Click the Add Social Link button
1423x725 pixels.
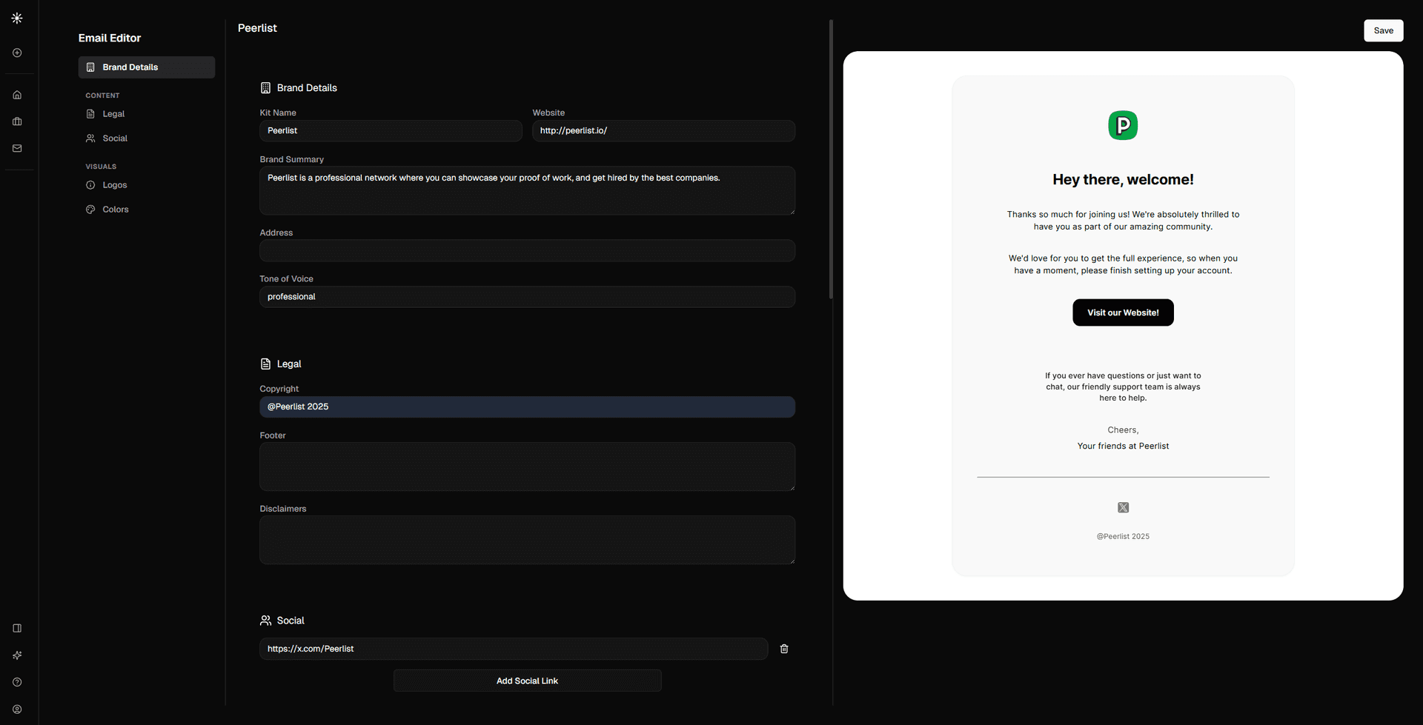point(527,680)
